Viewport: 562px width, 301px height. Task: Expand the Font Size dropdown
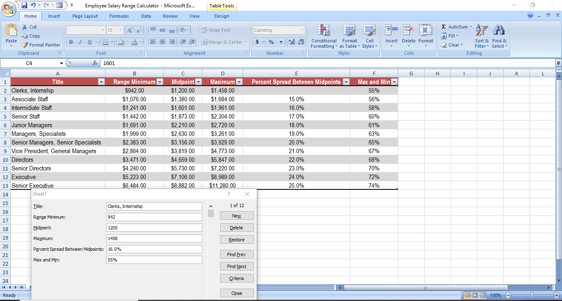(121, 30)
